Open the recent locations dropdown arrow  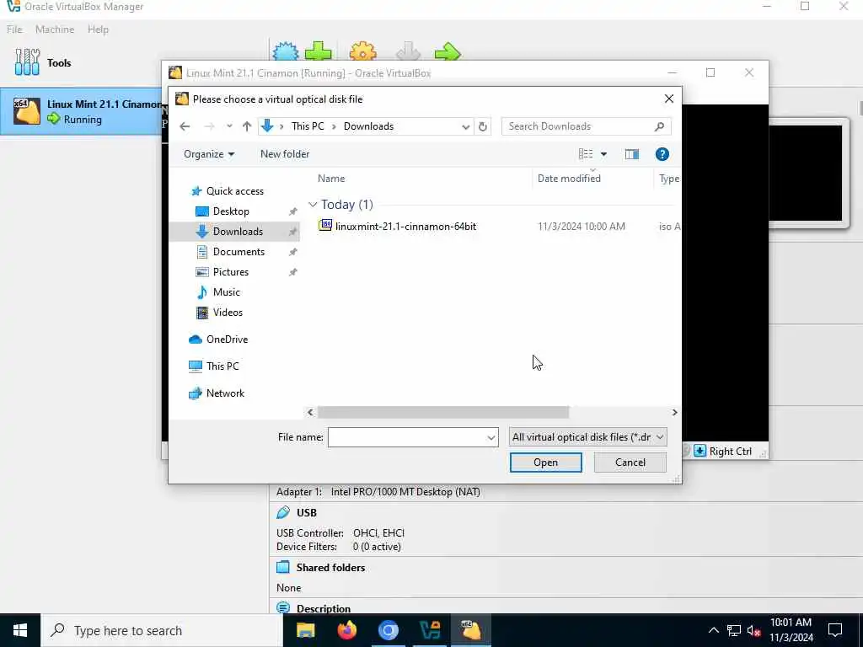pyautogui.click(x=229, y=126)
